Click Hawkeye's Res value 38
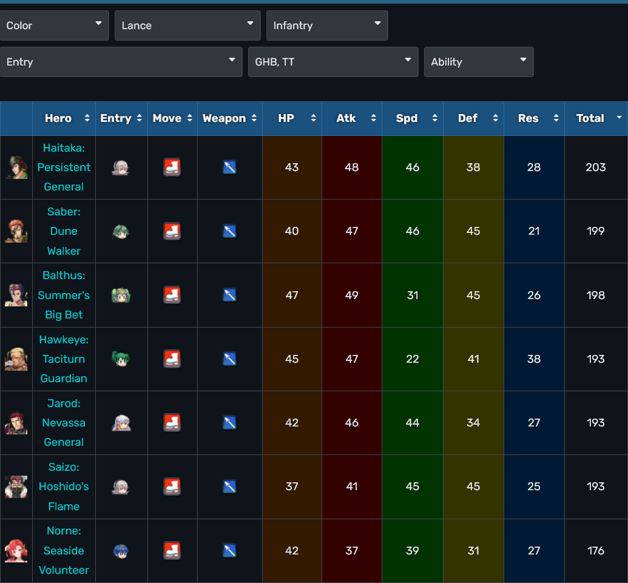The image size is (628, 583). coord(534,359)
